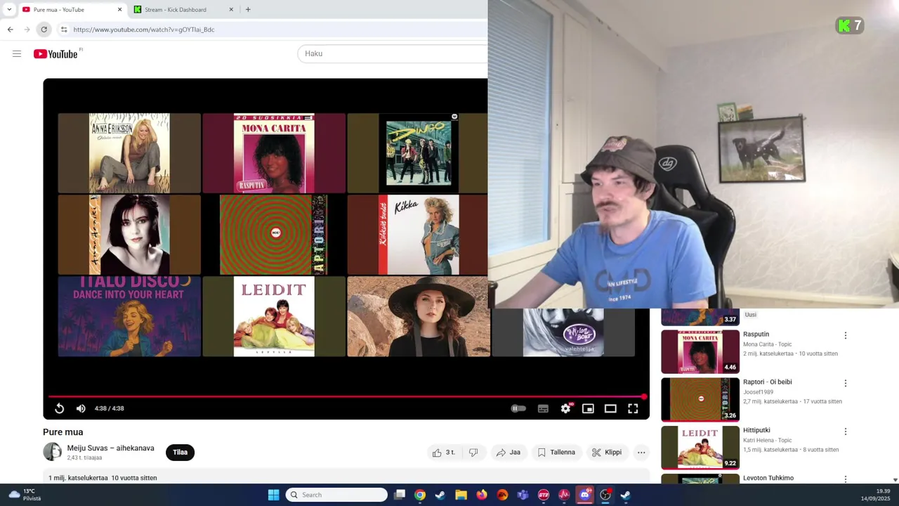Dislike the video
Image resolution: width=899 pixels, height=506 pixels.
[x=473, y=453]
